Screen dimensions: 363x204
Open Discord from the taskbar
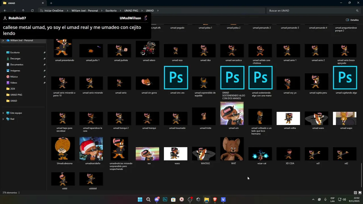coord(157,199)
